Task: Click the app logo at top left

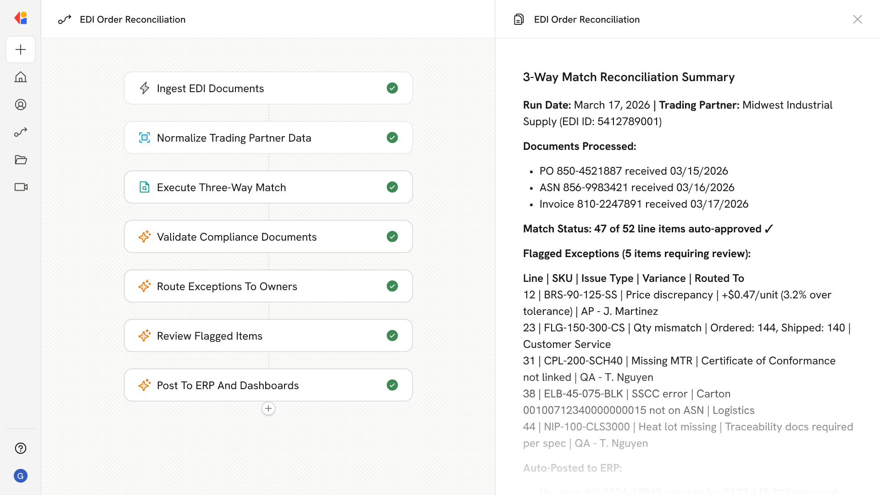Action: point(21,18)
